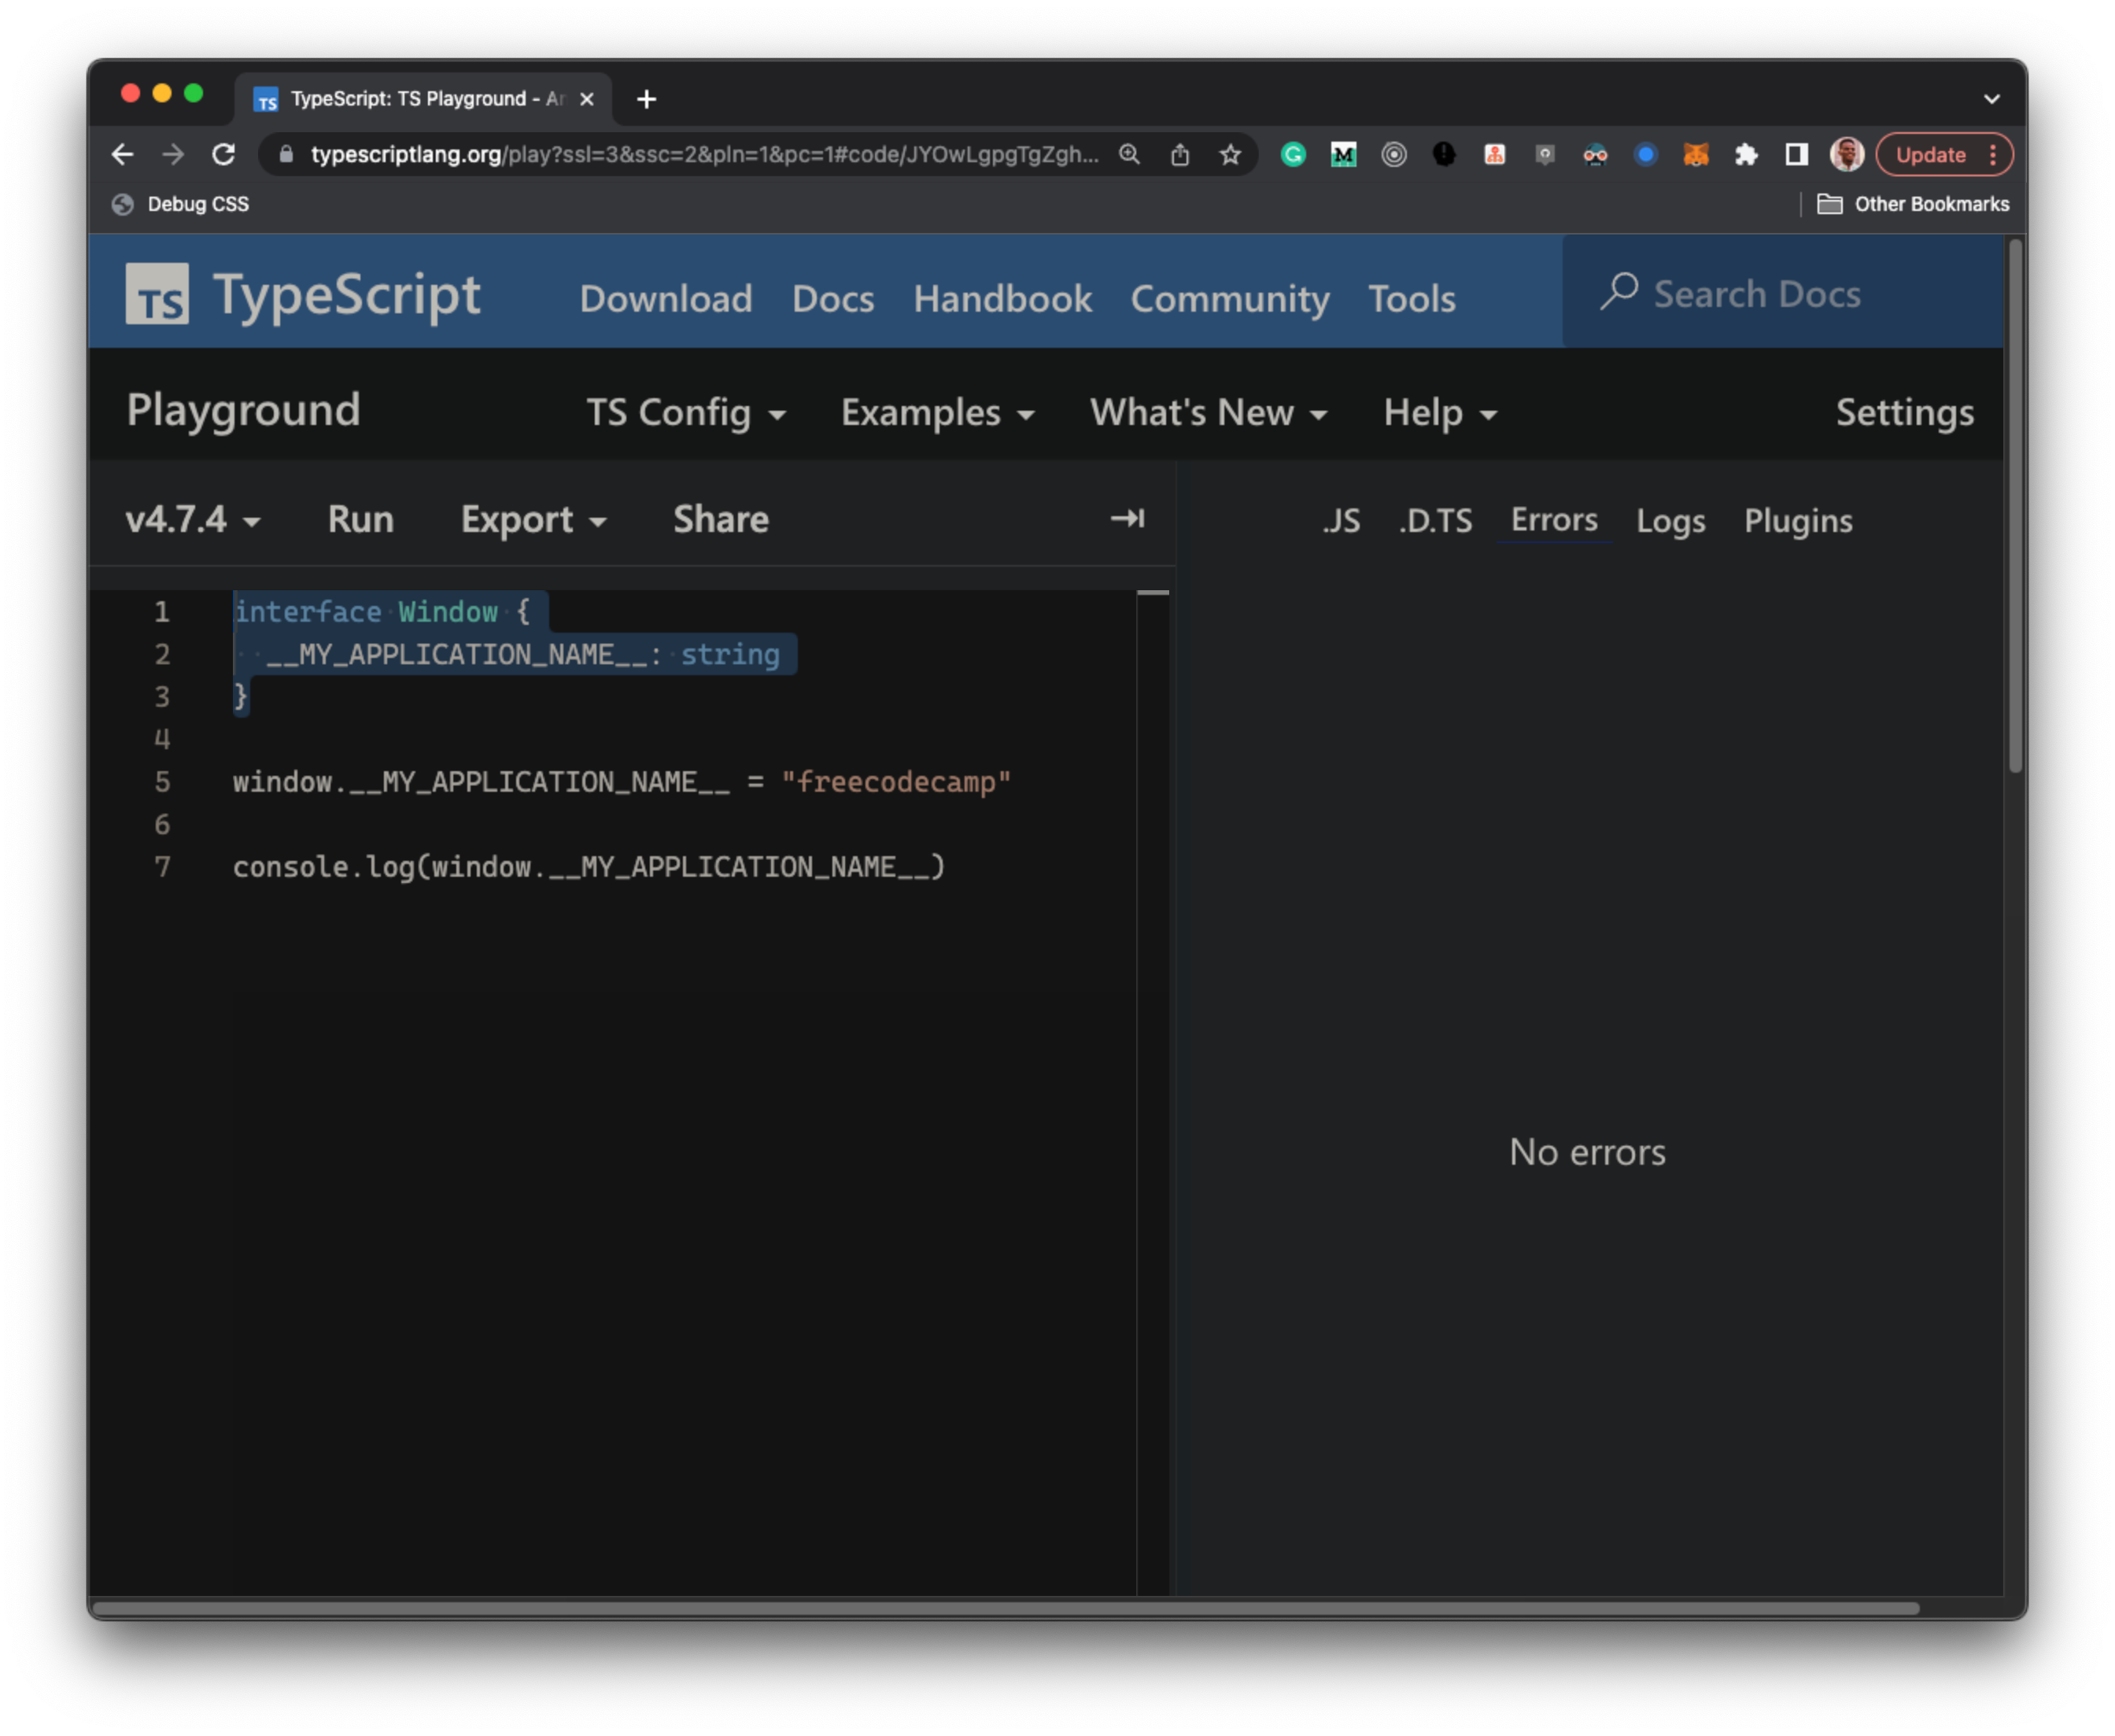Open the new tab plus button
This screenshot has height=1736, width=2115.
point(646,99)
